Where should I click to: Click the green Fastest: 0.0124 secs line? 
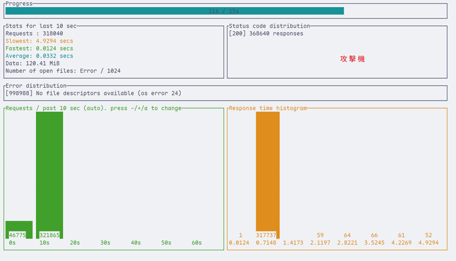point(39,49)
